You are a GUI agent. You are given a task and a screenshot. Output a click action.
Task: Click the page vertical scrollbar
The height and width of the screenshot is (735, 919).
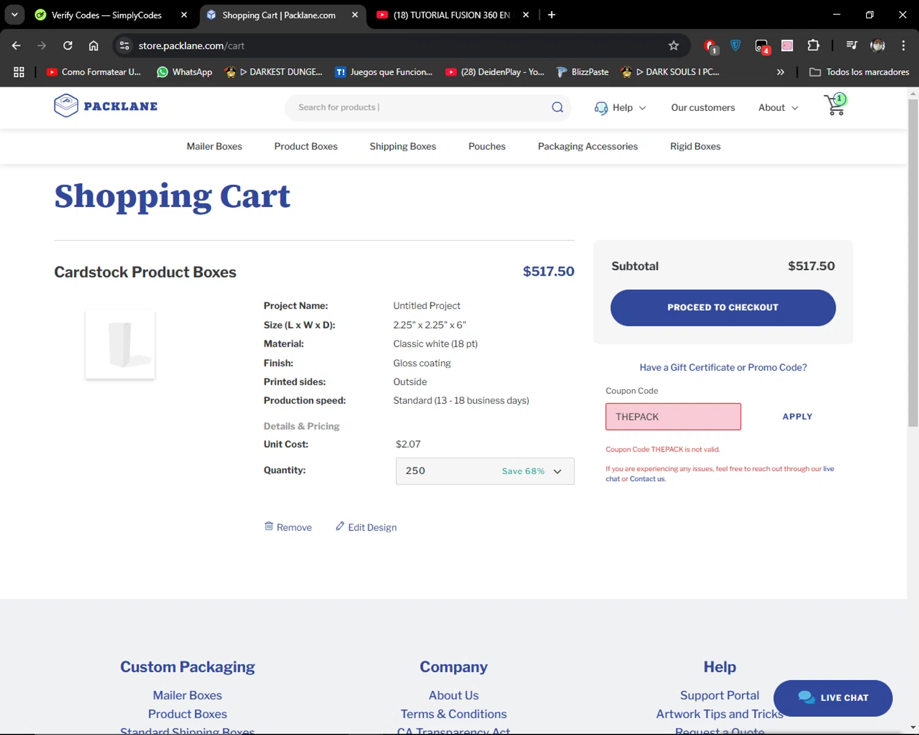913,263
